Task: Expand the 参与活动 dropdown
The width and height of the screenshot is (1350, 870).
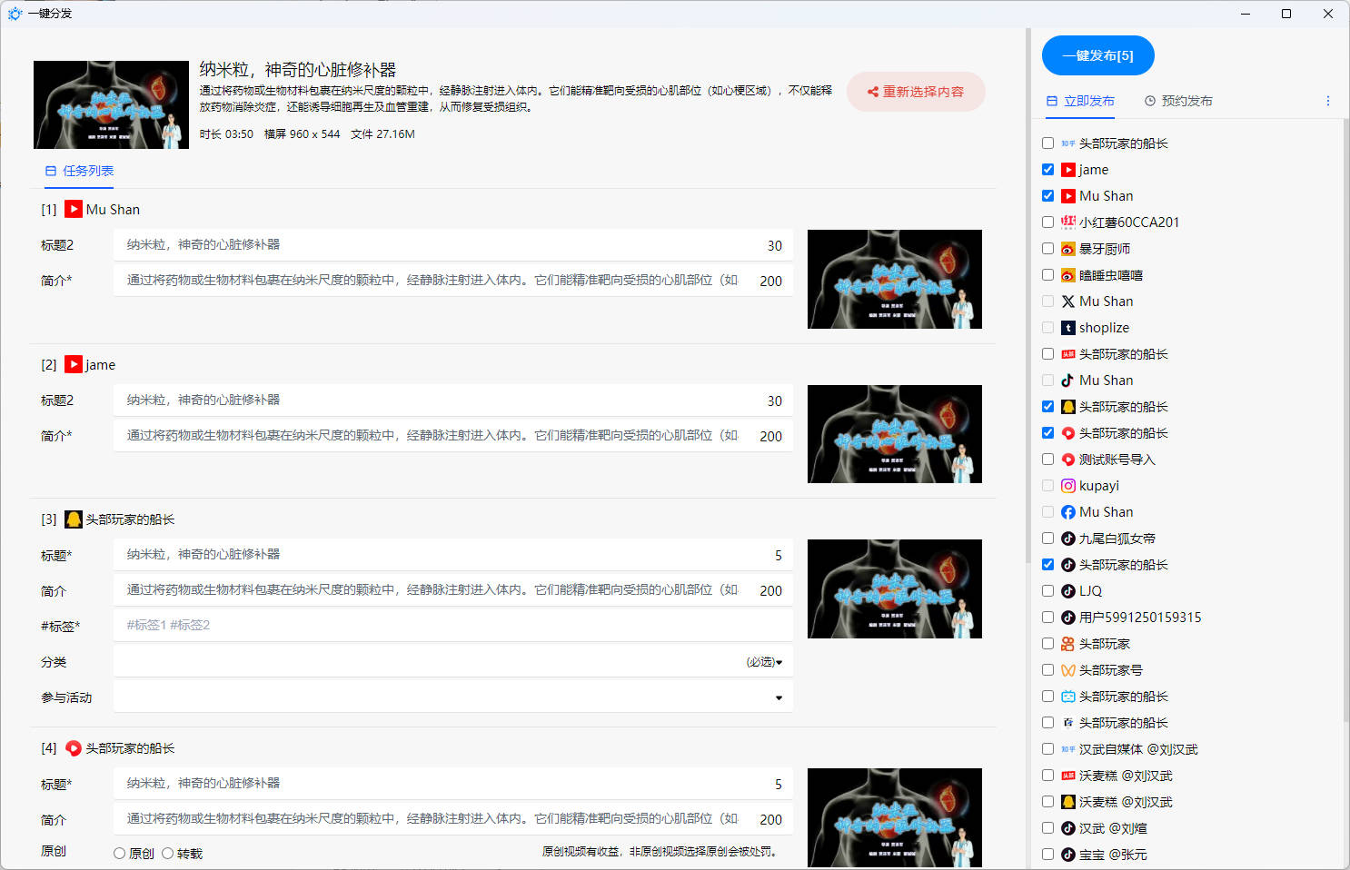Action: 452,697
